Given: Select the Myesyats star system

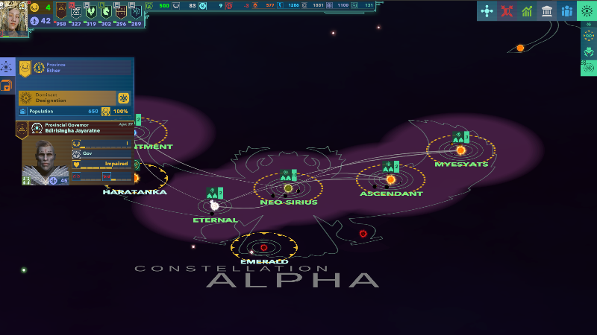Looking at the screenshot, I should coord(460,150).
